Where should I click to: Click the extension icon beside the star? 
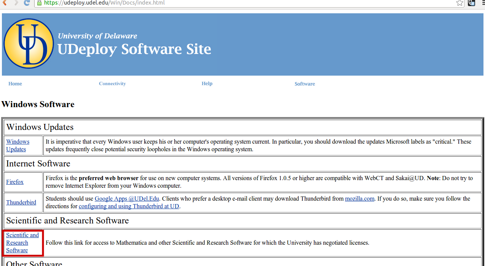pos(471,3)
